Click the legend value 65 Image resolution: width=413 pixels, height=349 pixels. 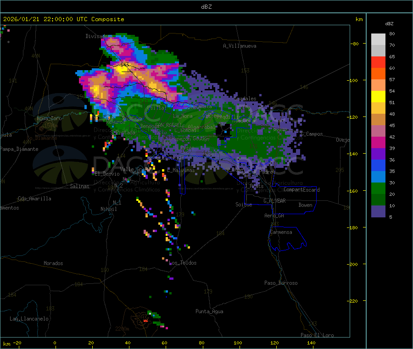pyautogui.click(x=392, y=56)
